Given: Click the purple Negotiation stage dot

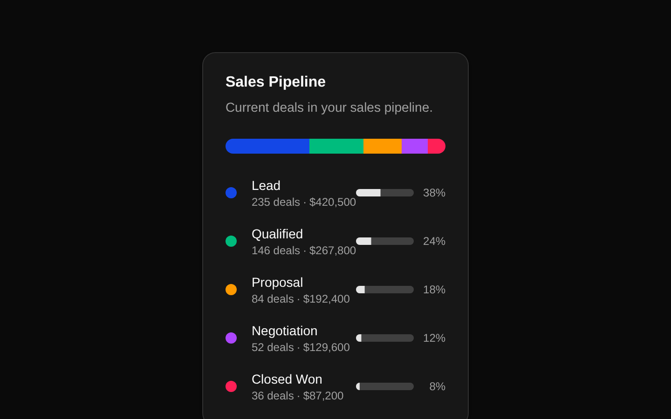Looking at the screenshot, I should click(x=231, y=338).
